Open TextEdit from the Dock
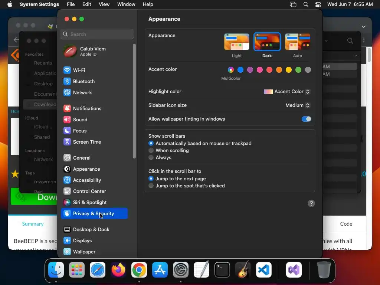 202,270
